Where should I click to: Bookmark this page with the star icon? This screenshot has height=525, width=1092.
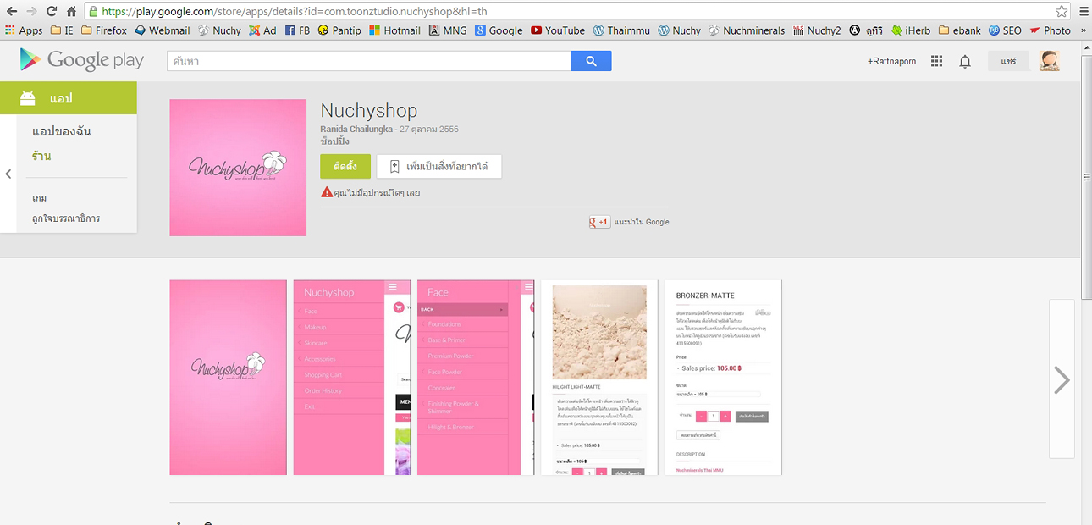[x=1062, y=12]
